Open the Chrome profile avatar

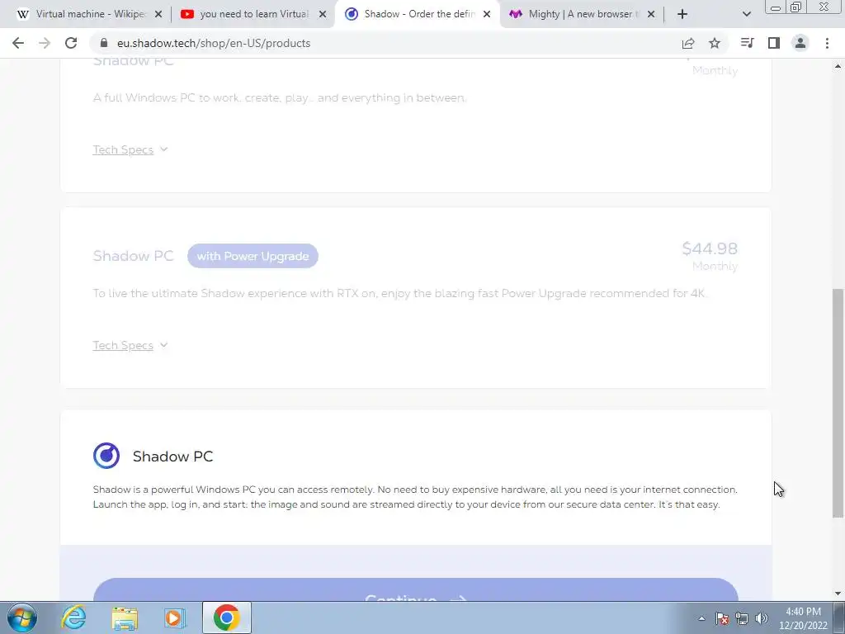[800, 43]
